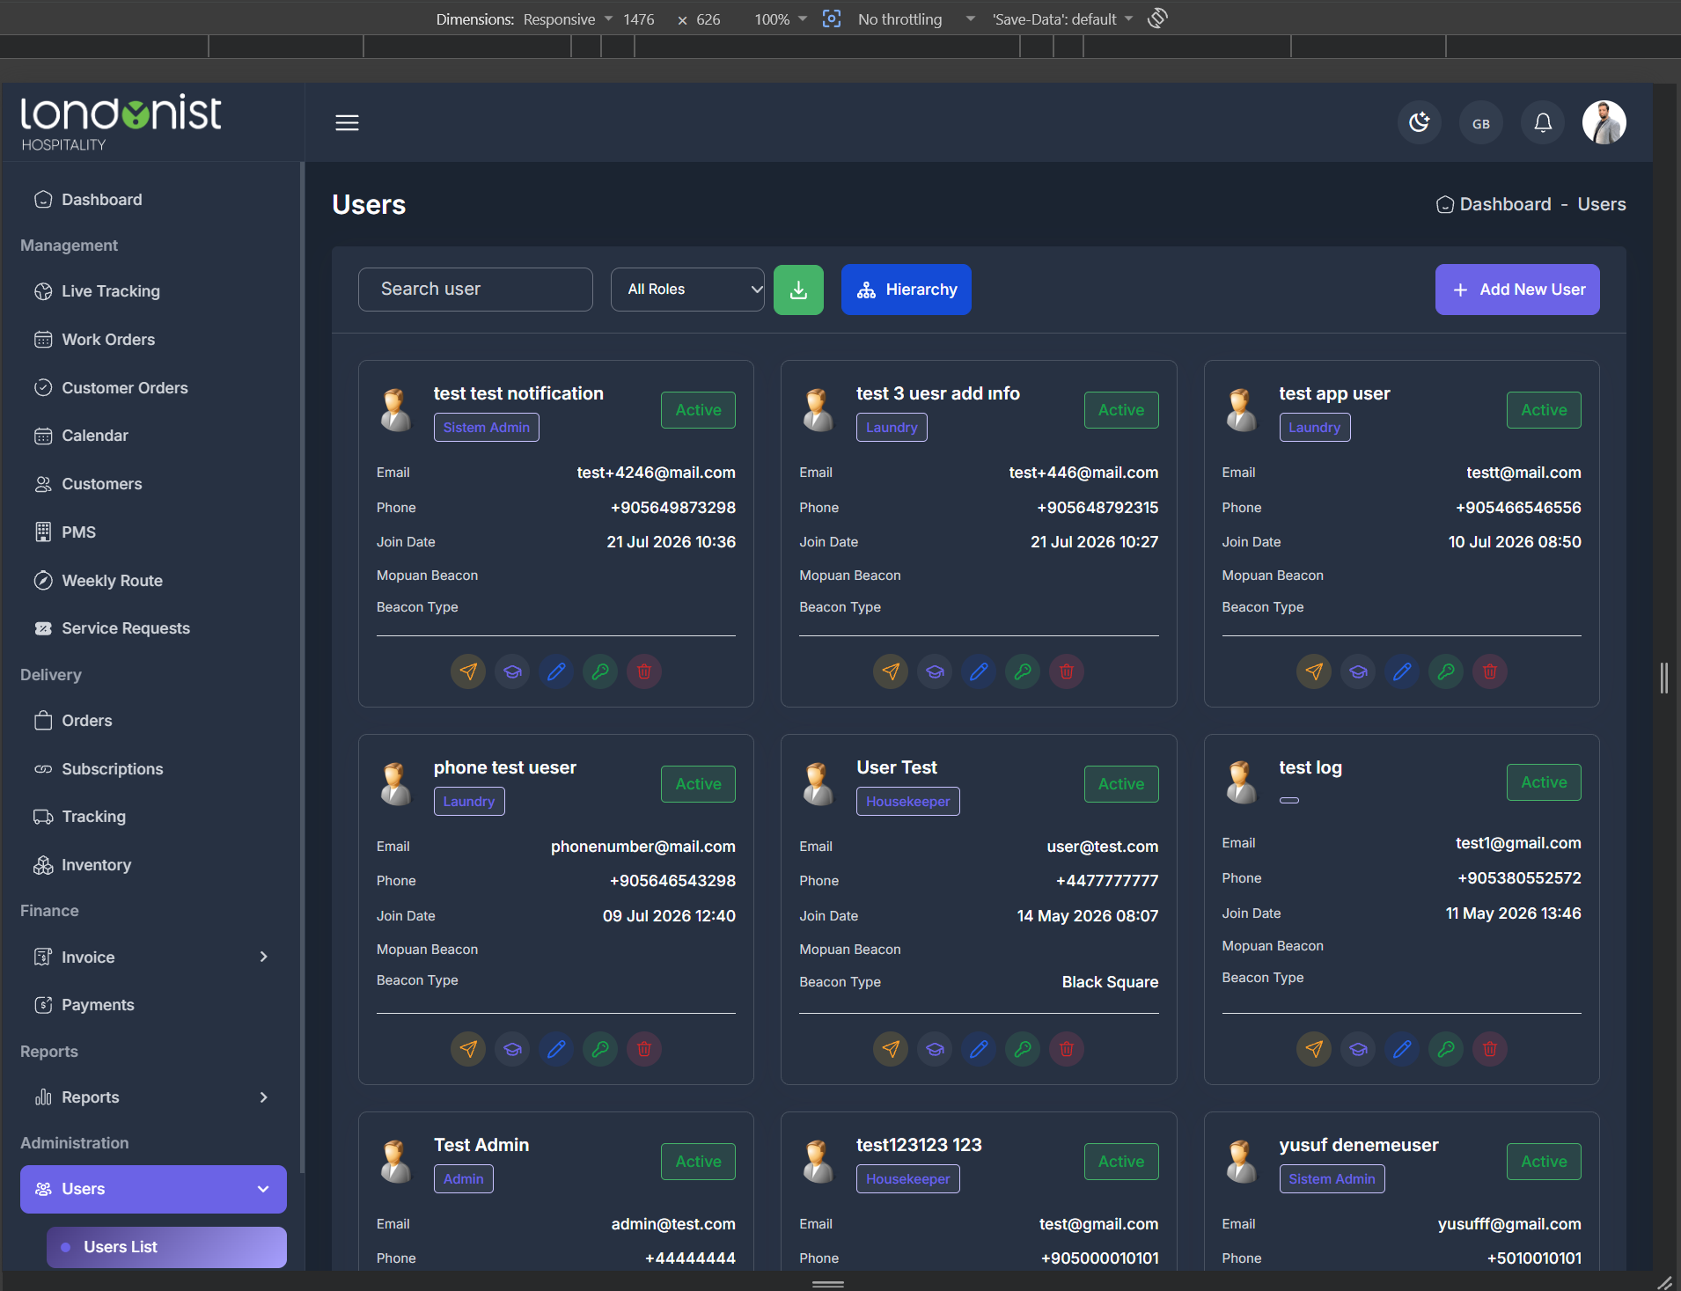Toggle dark mode moon icon
1681x1291 pixels.
tap(1419, 122)
